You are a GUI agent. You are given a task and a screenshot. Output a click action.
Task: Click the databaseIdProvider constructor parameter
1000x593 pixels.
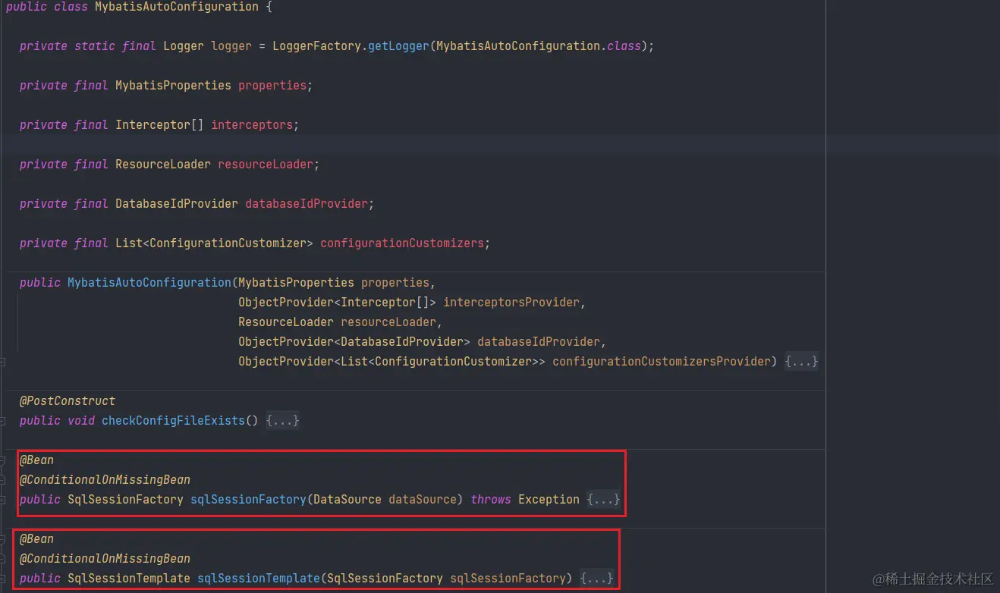click(539, 342)
